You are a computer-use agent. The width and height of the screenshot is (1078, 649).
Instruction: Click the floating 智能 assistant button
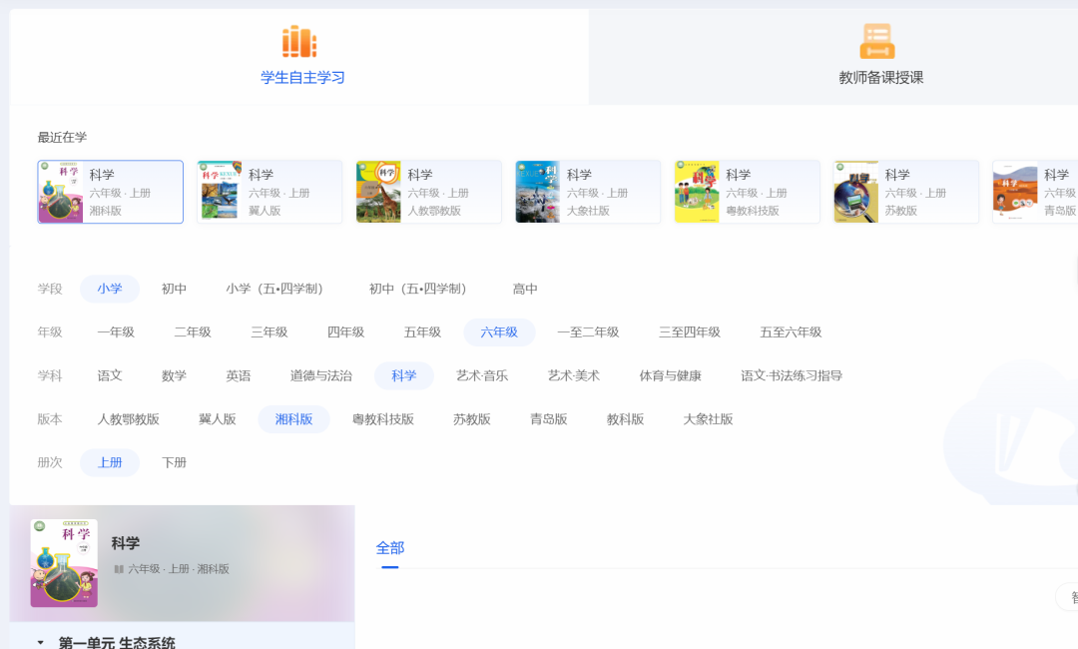click(x=1068, y=596)
